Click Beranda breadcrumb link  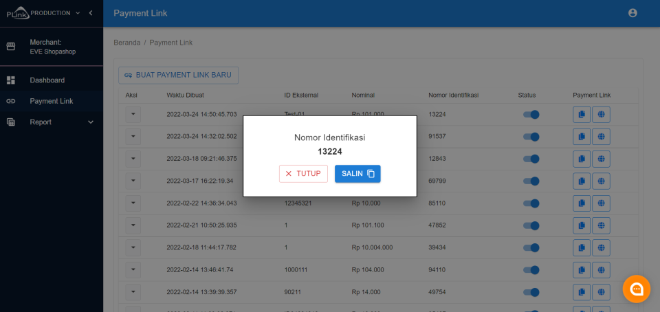[x=126, y=43]
